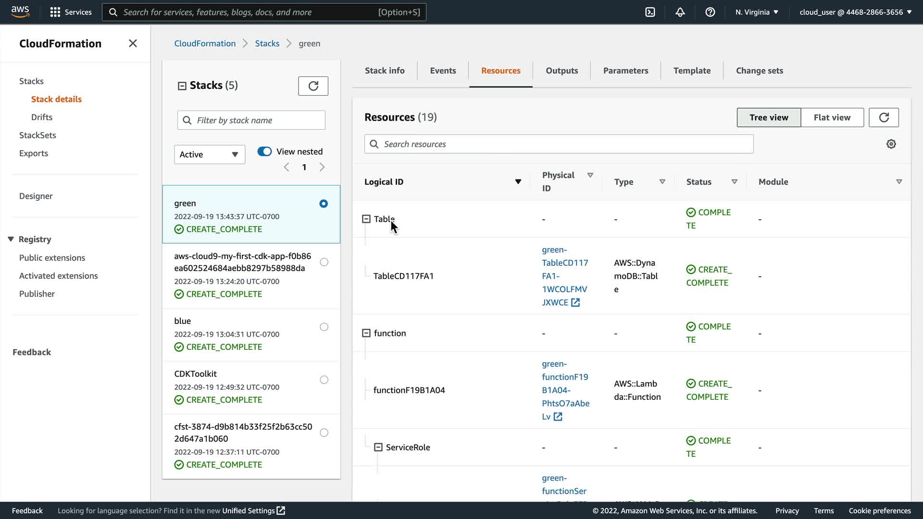Open the help question mark icon
923x519 pixels.
point(710,12)
